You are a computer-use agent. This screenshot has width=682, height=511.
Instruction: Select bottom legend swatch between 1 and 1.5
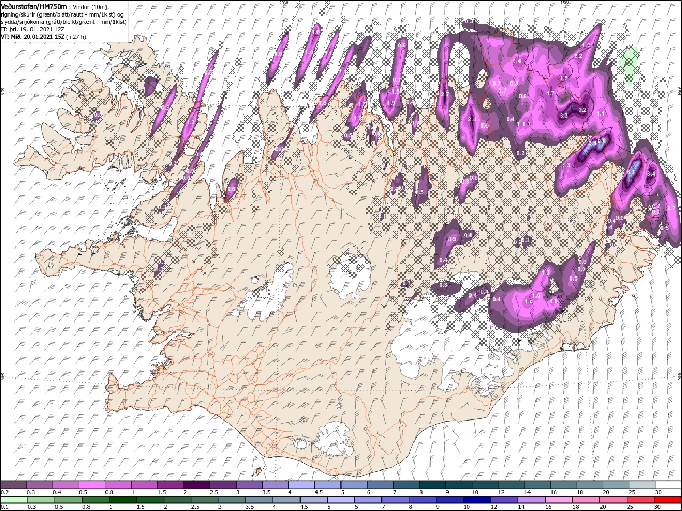pos(123,499)
